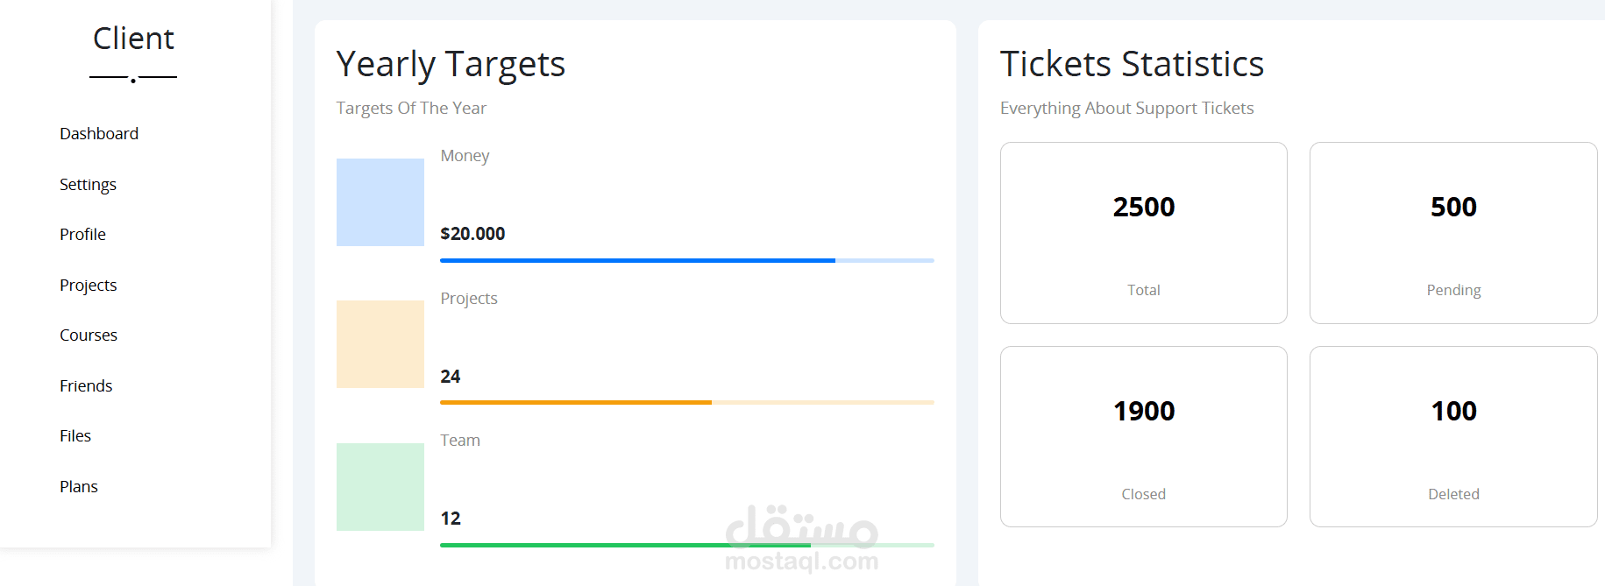Select the Total tickets card showing 2500

click(x=1143, y=233)
